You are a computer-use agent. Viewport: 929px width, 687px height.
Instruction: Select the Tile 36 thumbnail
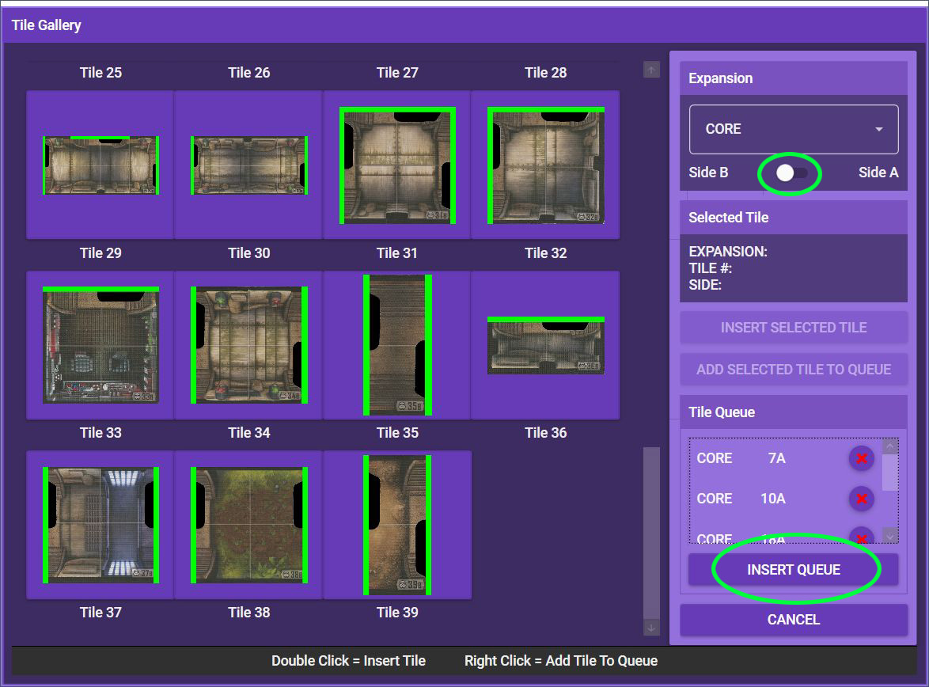[546, 346]
